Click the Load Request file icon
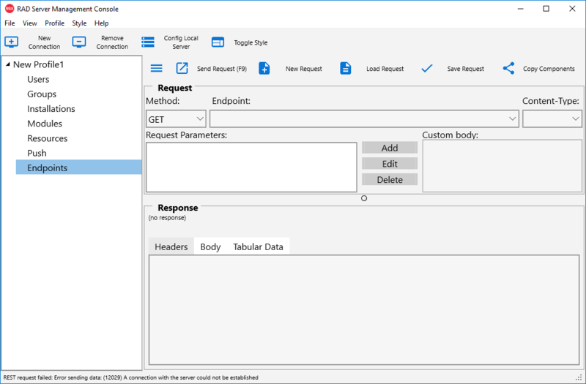Viewport: 586px width, 384px height. pyautogui.click(x=345, y=68)
